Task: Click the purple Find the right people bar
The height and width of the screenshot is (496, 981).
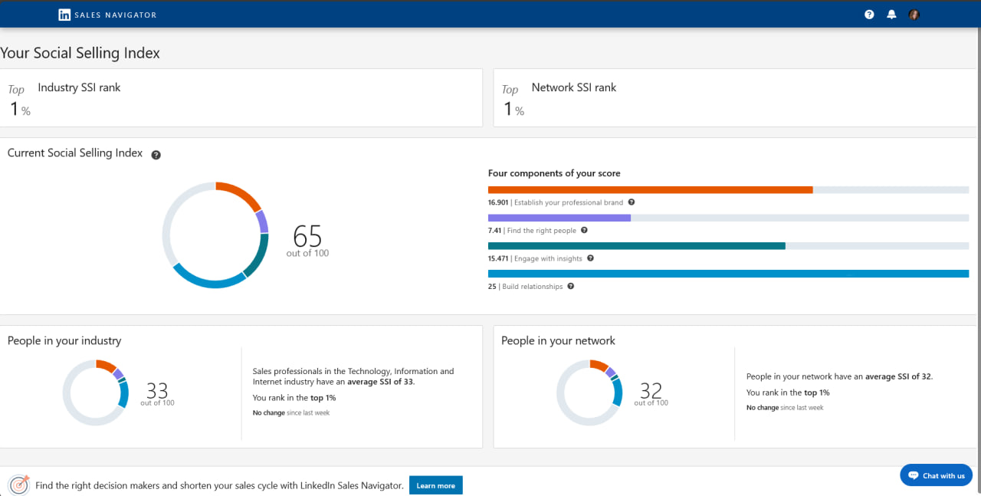Action: point(559,218)
